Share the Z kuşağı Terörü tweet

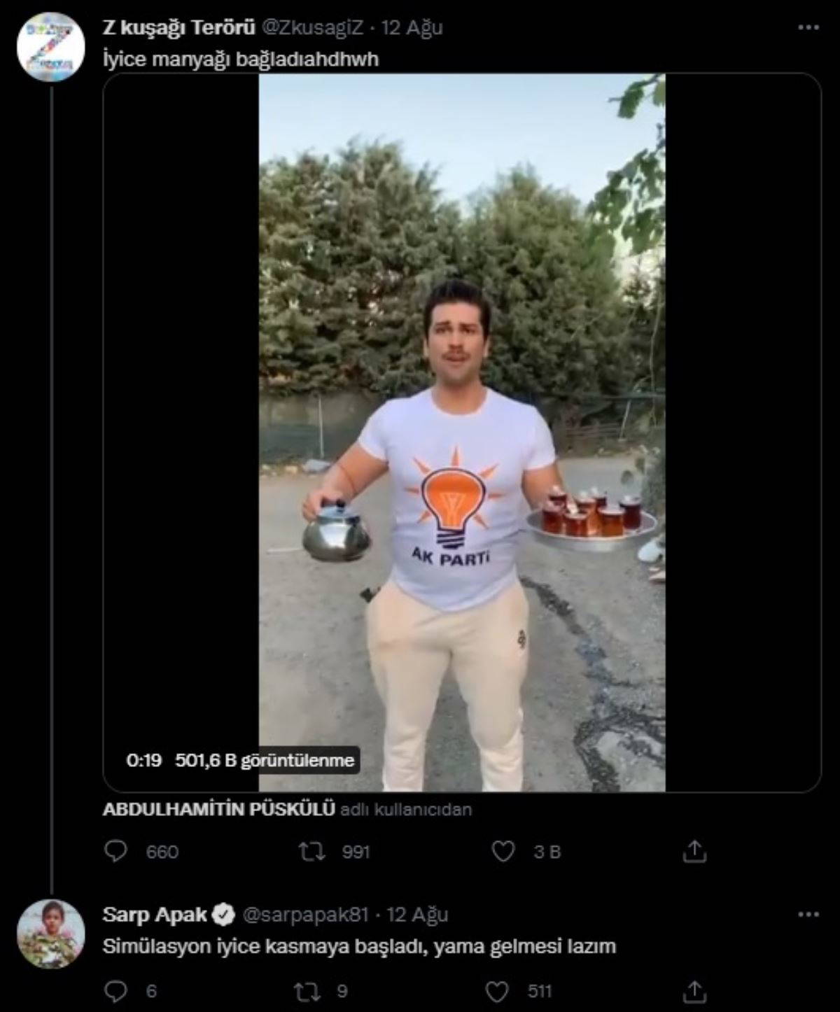pyautogui.click(x=694, y=851)
